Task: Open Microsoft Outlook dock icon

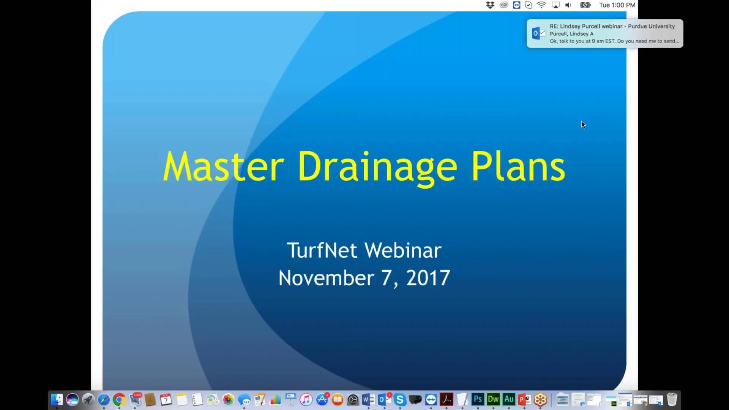Action: click(x=384, y=399)
